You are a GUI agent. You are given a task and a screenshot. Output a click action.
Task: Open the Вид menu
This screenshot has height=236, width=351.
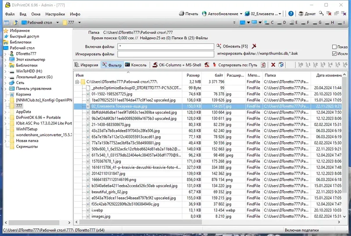point(23,14)
